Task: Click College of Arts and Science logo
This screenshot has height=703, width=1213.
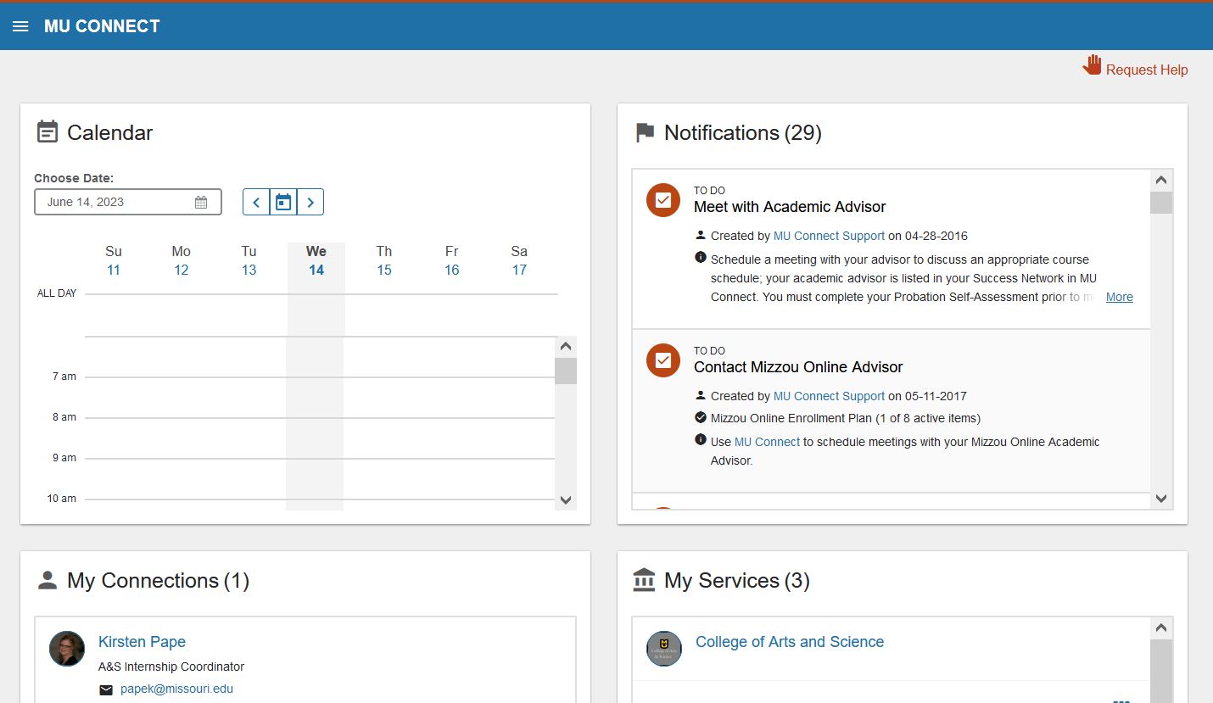Action: tap(663, 648)
